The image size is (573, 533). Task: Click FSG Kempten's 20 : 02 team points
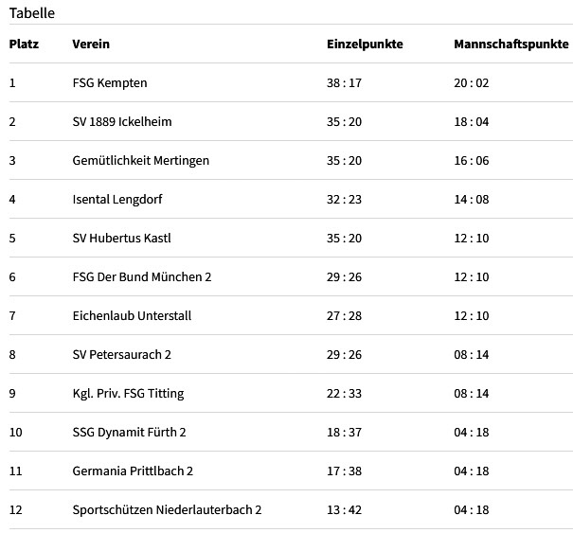click(x=472, y=83)
